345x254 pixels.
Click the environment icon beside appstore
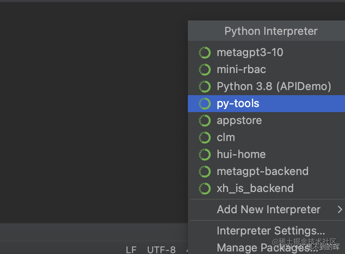tap(205, 121)
